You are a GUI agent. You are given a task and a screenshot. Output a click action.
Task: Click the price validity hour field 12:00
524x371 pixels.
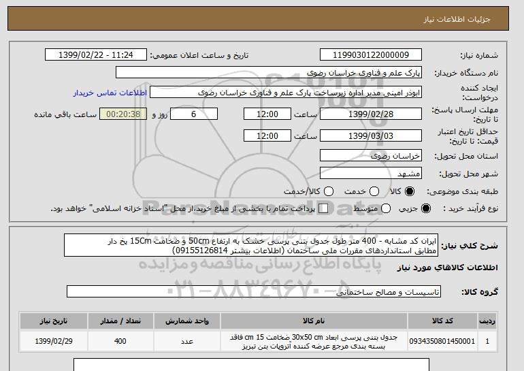[x=267, y=135]
